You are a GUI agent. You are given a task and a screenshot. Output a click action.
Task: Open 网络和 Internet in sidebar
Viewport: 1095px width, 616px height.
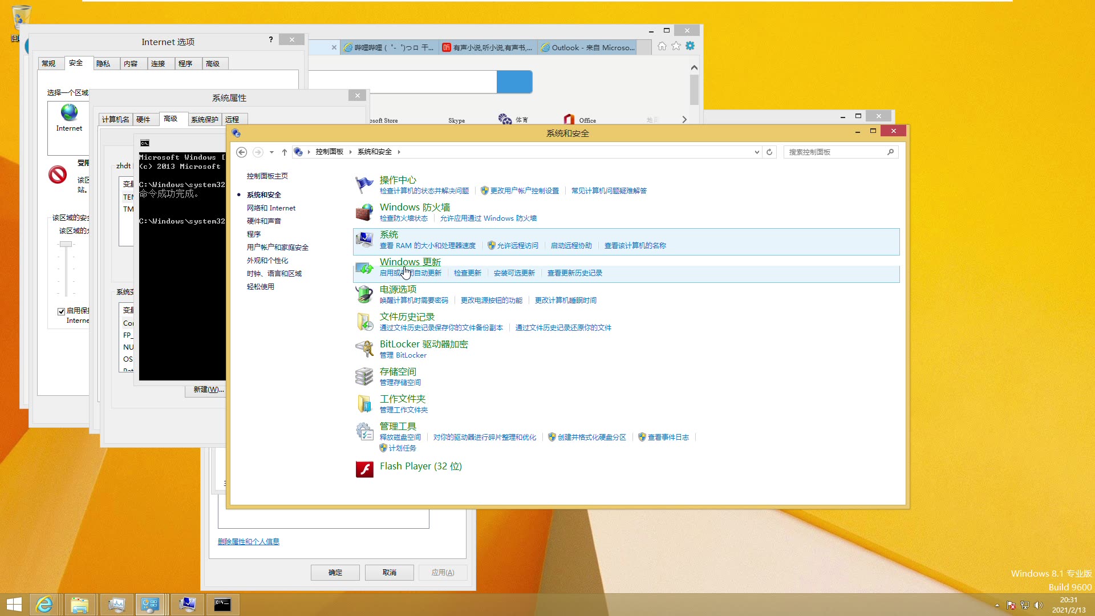click(x=271, y=208)
